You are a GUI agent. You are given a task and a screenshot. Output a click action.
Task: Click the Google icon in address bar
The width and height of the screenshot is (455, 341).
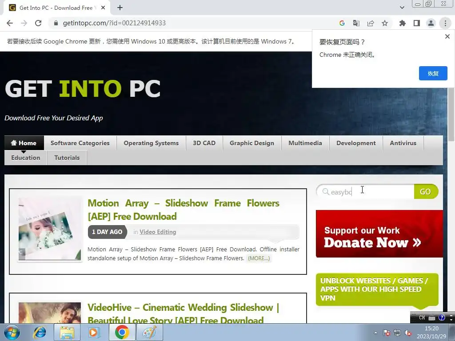point(342,23)
